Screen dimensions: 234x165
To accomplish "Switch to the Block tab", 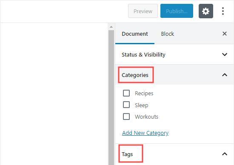I will [x=168, y=34].
